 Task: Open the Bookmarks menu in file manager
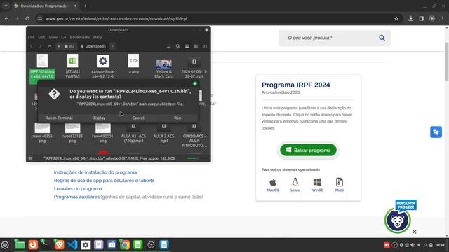80,37
